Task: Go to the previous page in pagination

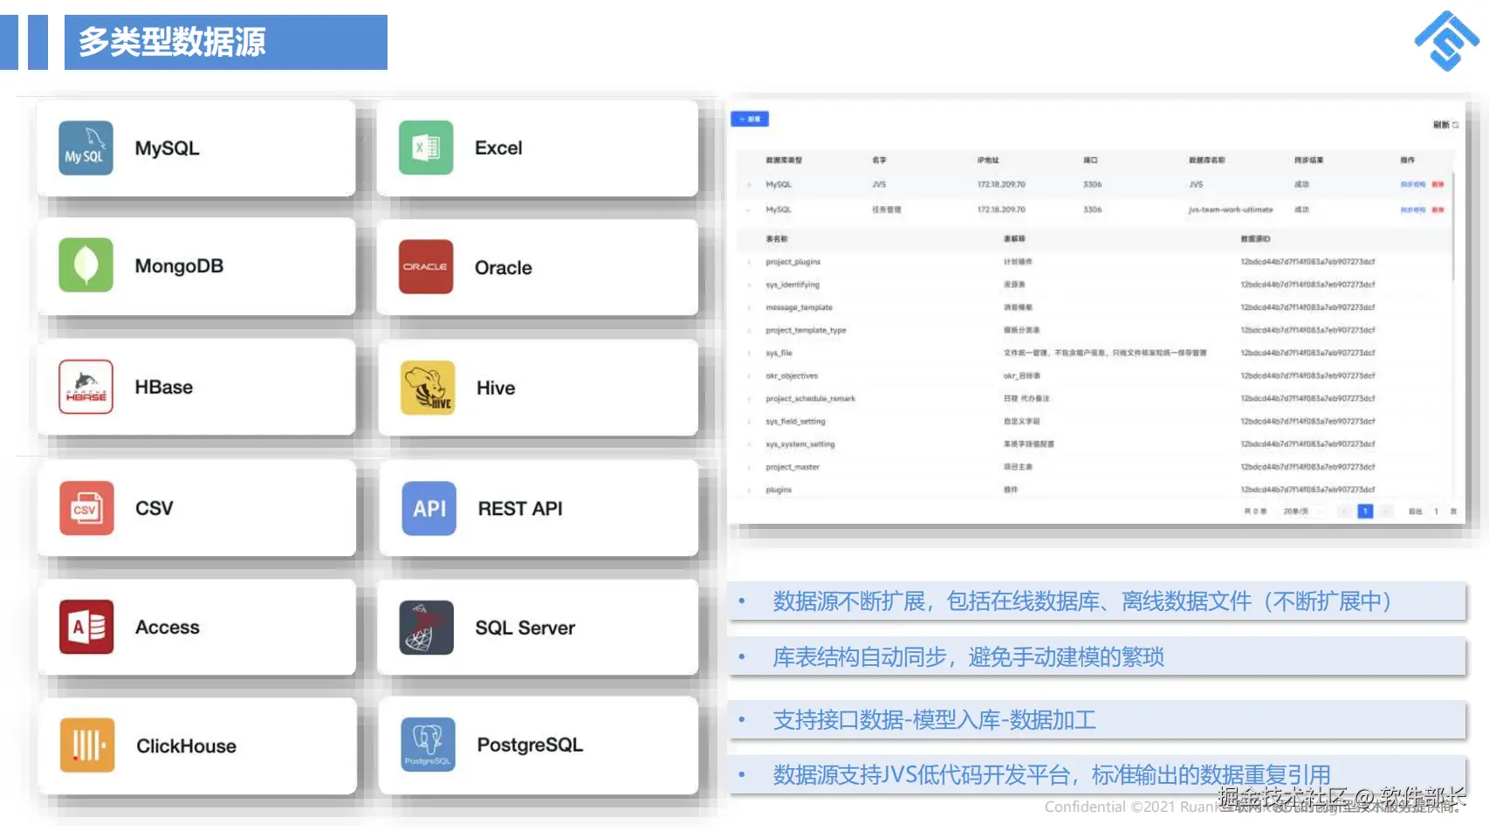Action: pyautogui.click(x=1344, y=512)
